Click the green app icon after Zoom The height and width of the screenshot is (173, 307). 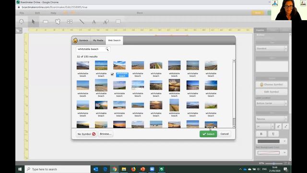coord(162,169)
